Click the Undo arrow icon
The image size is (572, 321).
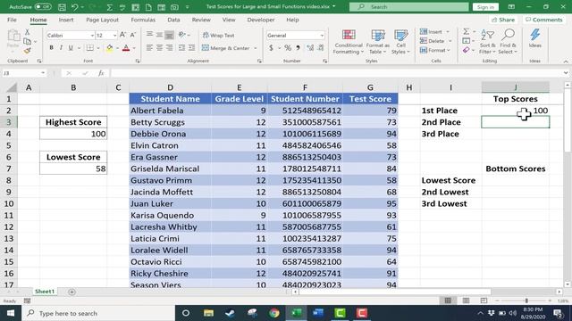click(x=74, y=7)
